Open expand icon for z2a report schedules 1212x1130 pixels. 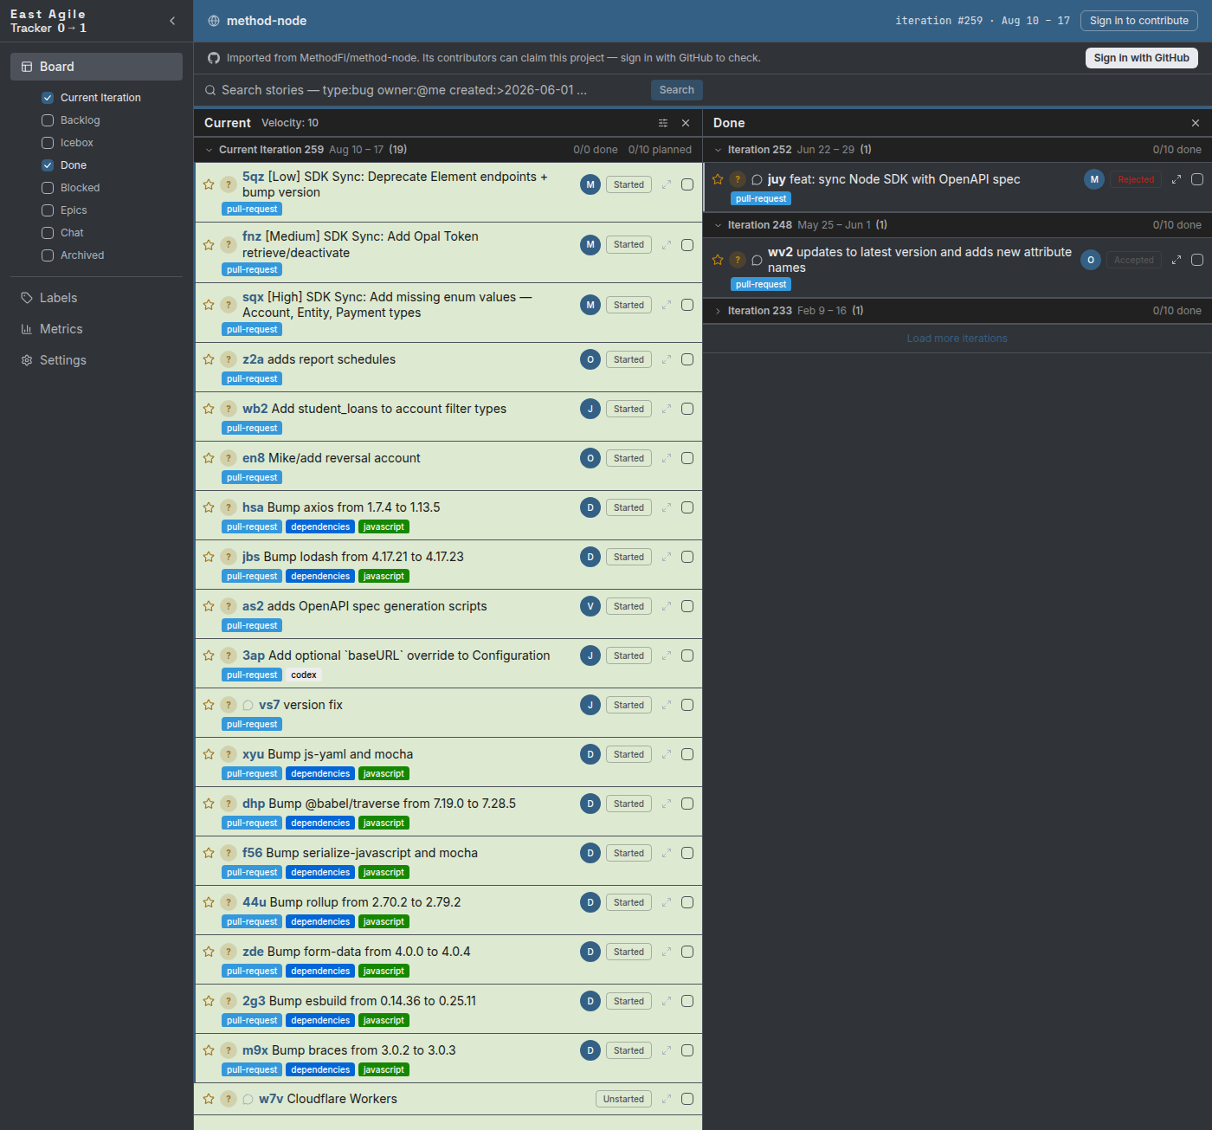(x=667, y=359)
